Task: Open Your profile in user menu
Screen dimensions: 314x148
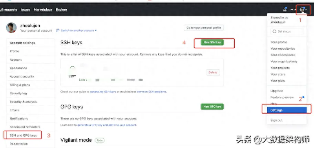Action: pyautogui.click(x=287, y=42)
